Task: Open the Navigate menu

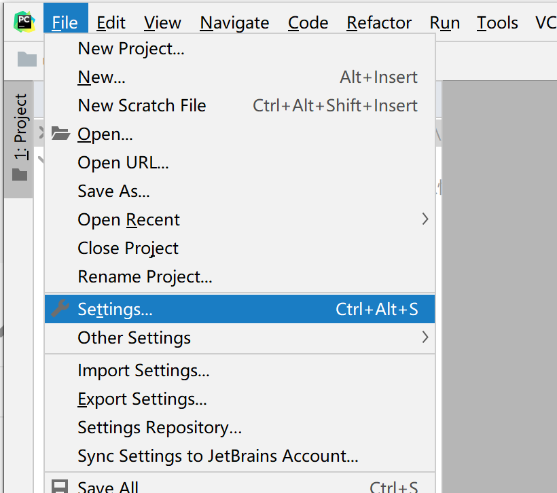Action: point(234,22)
